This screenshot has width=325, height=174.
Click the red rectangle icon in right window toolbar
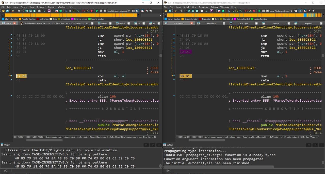pyautogui.click(x=246, y=11)
